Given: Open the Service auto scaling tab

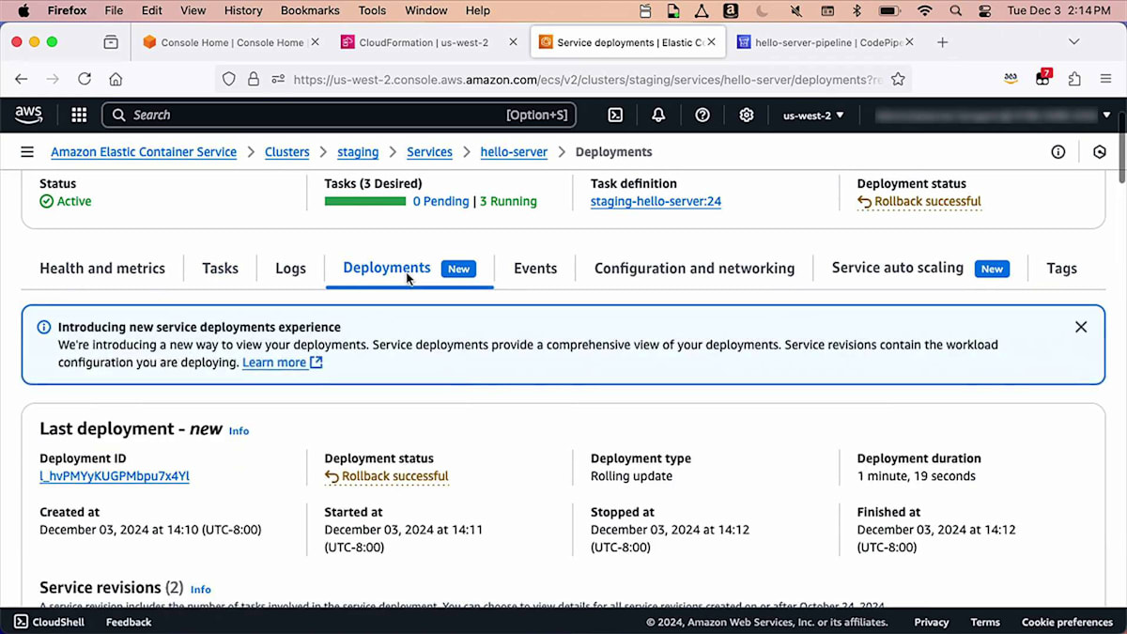Looking at the screenshot, I should click(920, 268).
